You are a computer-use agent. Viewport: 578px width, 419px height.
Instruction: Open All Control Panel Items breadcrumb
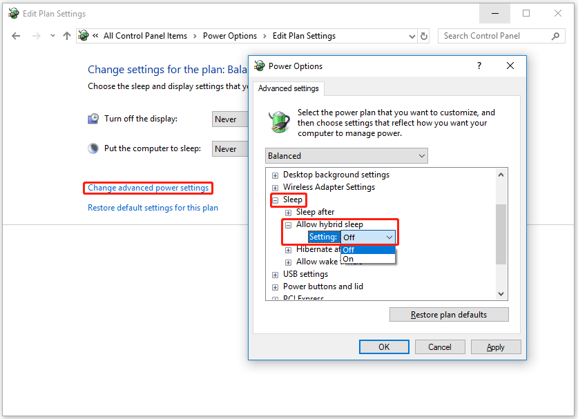[145, 36]
